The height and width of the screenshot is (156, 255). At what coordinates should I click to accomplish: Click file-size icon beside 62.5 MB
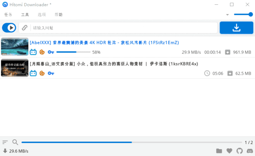click(230, 73)
